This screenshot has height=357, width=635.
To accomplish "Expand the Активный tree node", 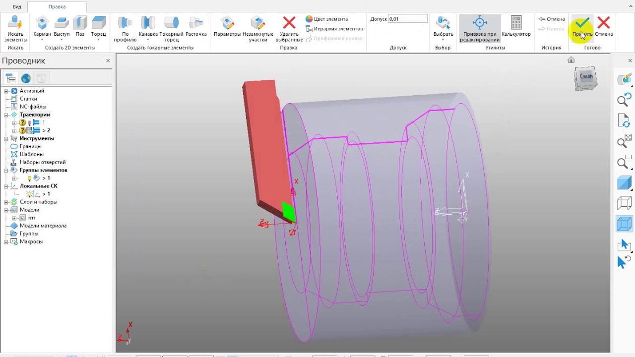I will point(6,91).
